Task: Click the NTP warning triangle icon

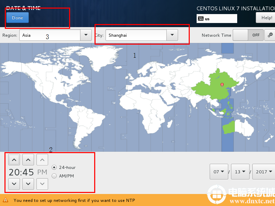Action: pos(5,200)
